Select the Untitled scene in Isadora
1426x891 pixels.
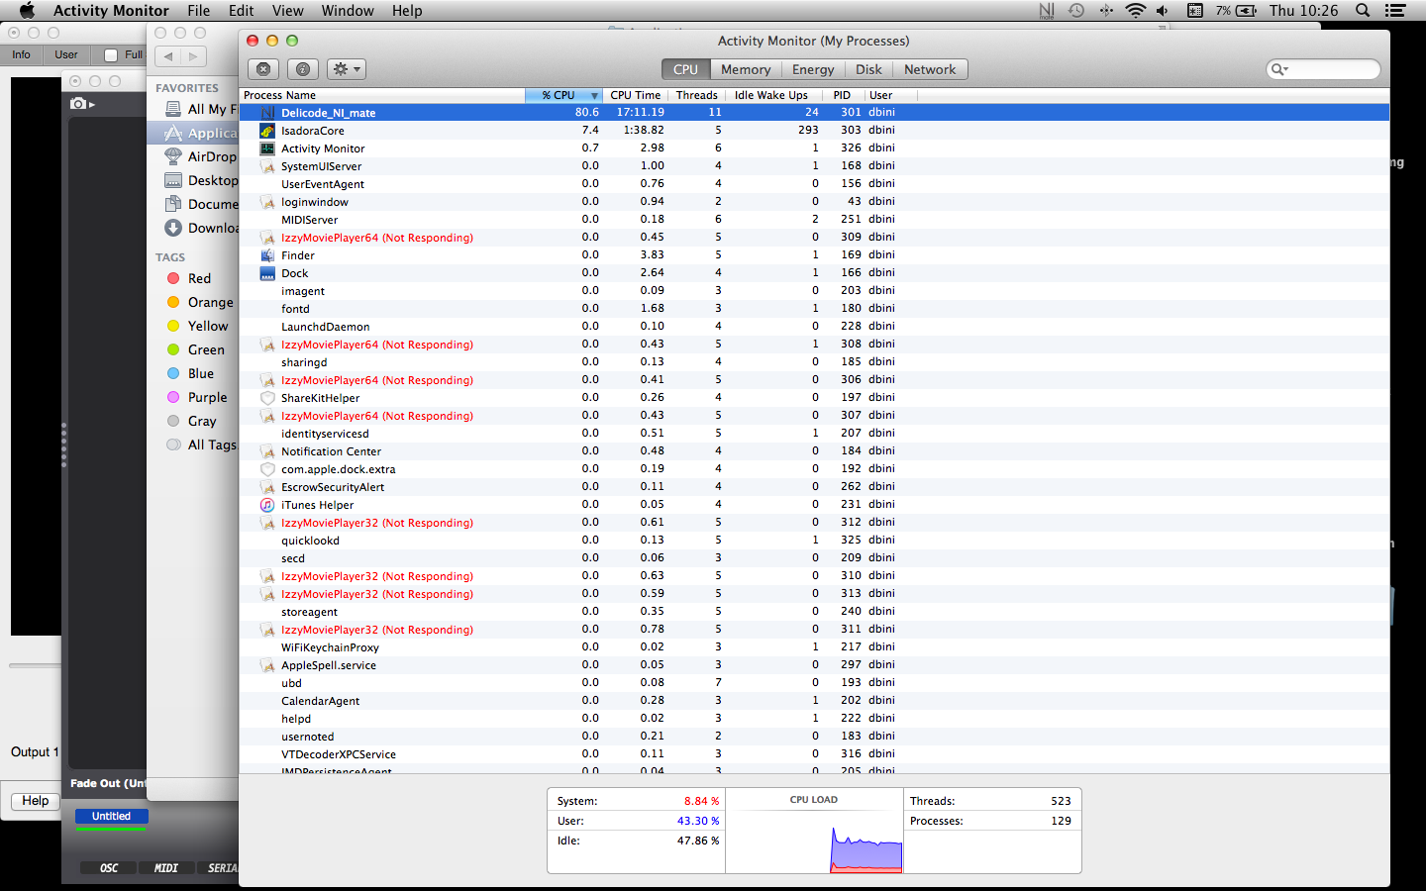111,817
